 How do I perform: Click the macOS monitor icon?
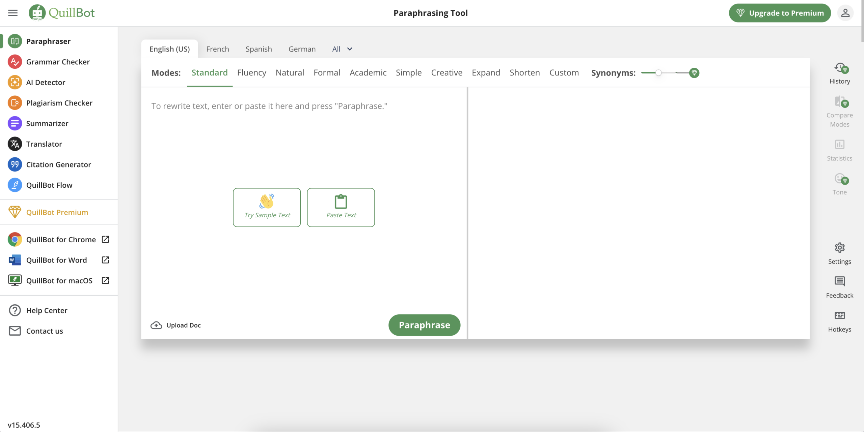pos(15,280)
